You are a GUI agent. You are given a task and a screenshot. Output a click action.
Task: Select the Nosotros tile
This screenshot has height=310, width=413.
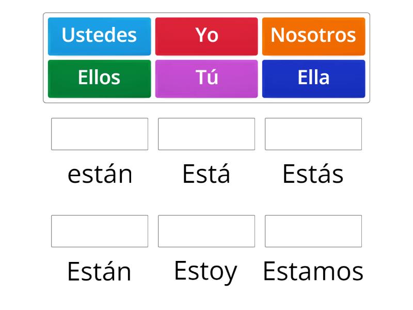314,36
